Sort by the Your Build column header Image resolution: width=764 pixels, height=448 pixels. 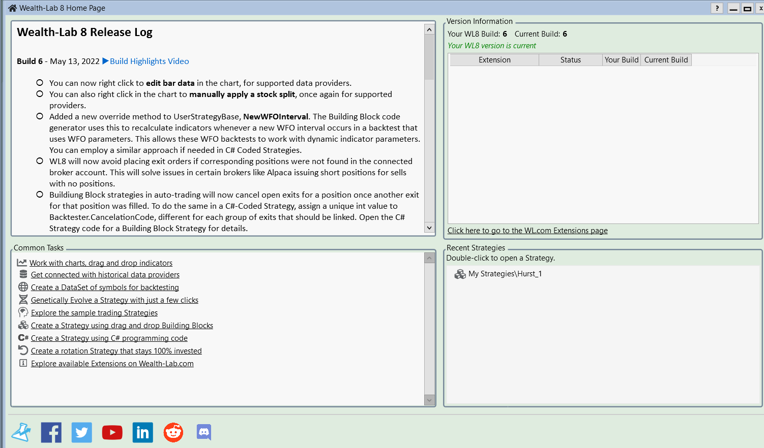pos(622,60)
